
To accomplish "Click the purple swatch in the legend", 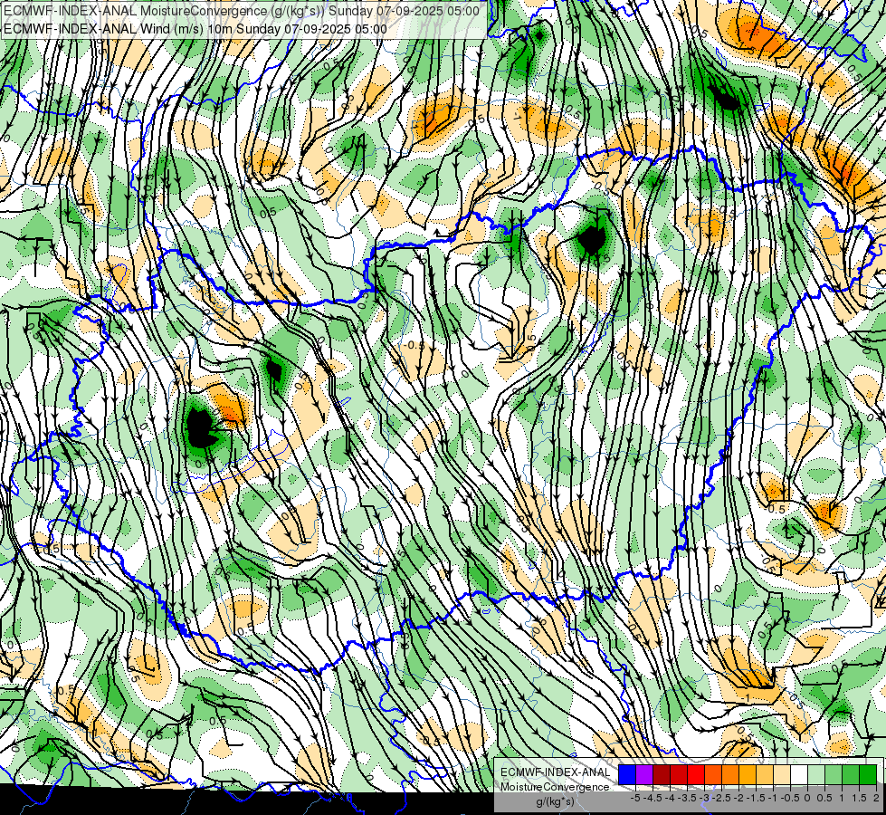I will [x=644, y=775].
